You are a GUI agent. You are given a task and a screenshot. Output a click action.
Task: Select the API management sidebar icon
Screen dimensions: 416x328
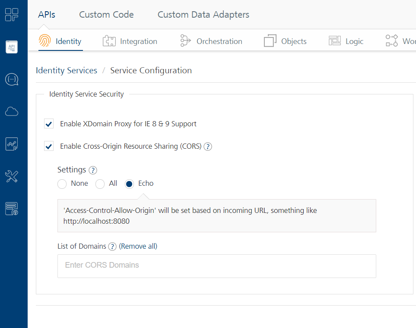coord(12,47)
